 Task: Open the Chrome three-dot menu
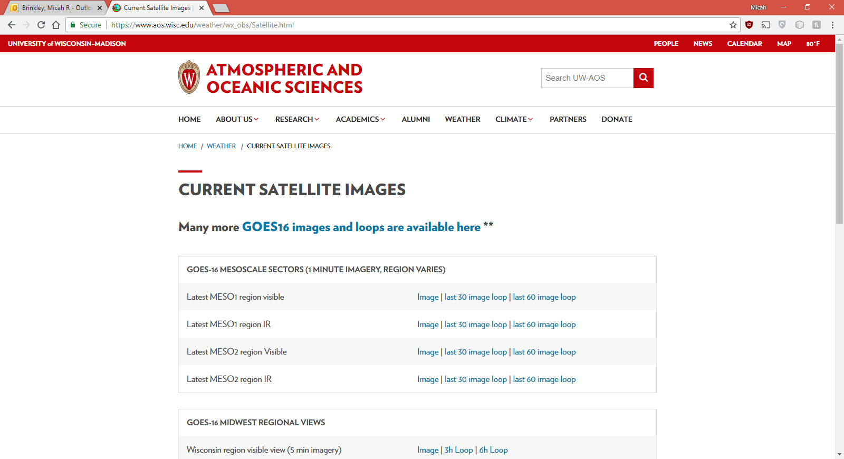click(832, 25)
